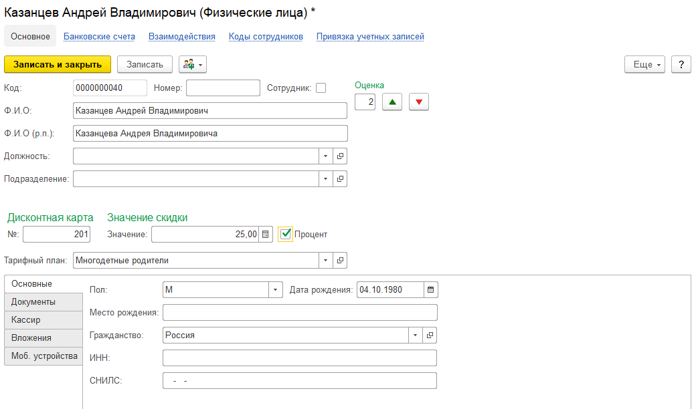Open the Еще menu

click(644, 64)
